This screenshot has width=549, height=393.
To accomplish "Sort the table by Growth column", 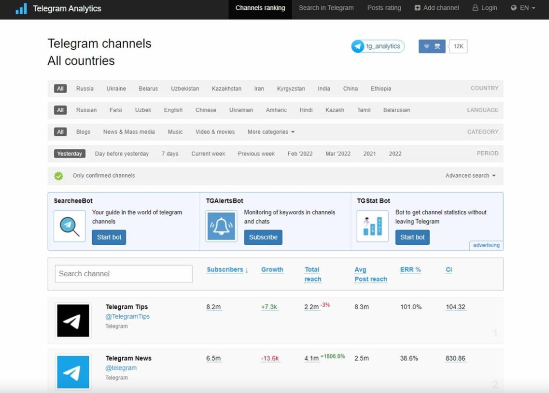I will (272, 270).
